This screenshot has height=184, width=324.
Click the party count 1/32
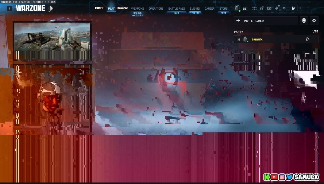point(315,32)
